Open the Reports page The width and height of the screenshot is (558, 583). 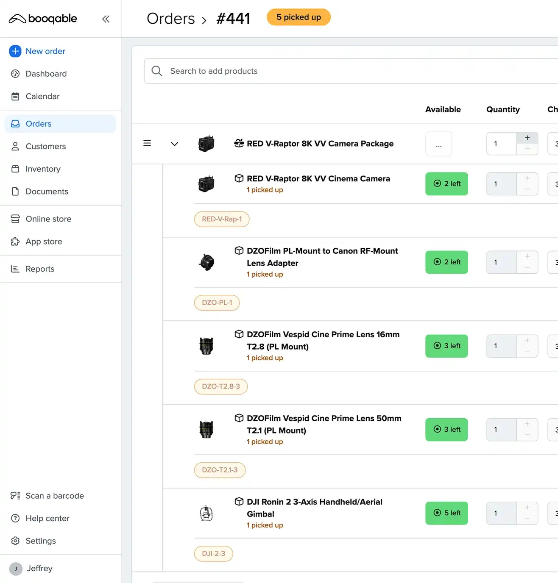(40, 269)
